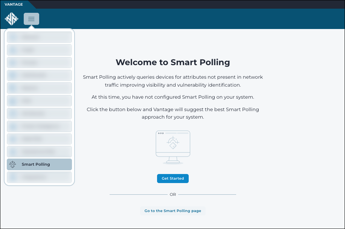This screenshot has width=345, height=229.
Task: Click the icon on the third sidebar menu item
Action: pos(13,63)
